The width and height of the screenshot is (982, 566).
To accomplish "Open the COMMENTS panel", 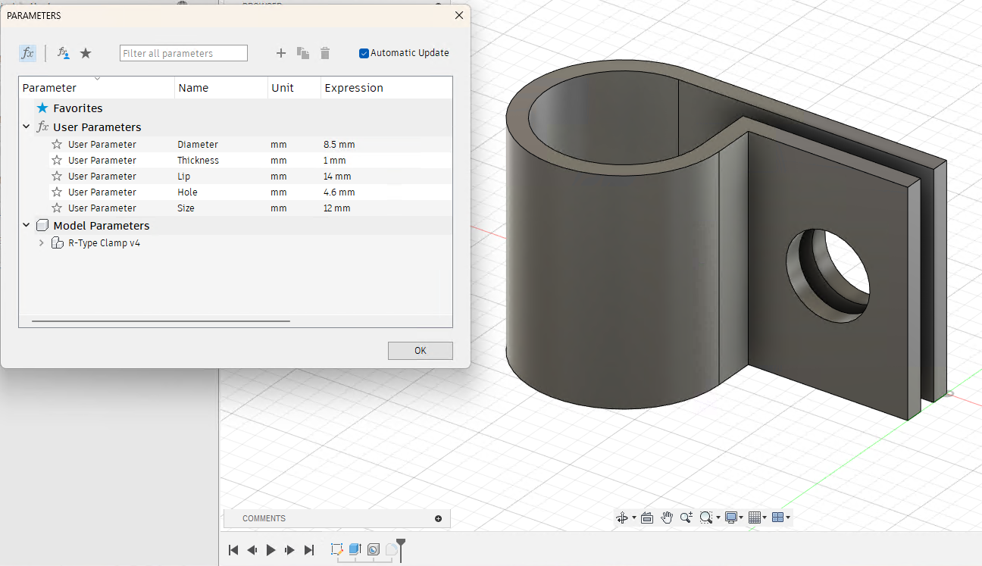I will tap(264, 518).
